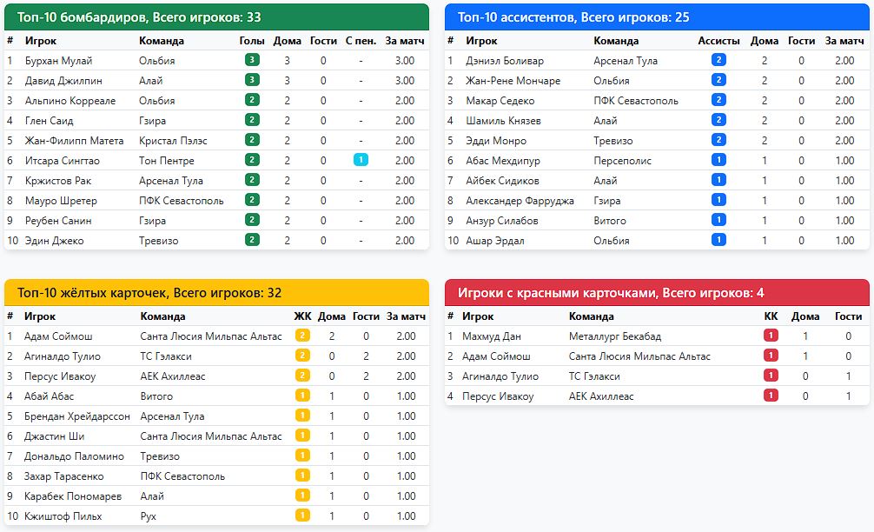
Task: Click green goals badge for Мауро Шретер
Action: pos(252,200)
